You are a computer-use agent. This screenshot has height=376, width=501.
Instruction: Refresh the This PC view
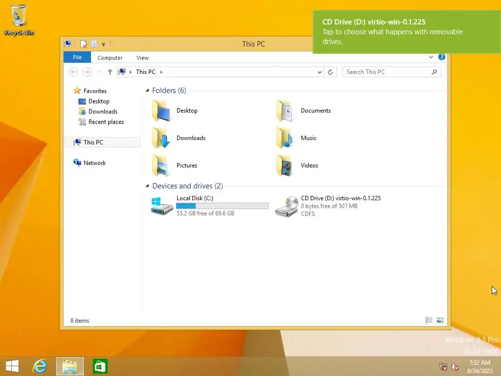pos(330,72)
